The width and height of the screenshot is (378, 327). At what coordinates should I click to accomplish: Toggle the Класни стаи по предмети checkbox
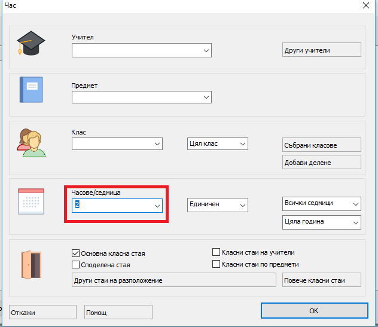(217, 264)
